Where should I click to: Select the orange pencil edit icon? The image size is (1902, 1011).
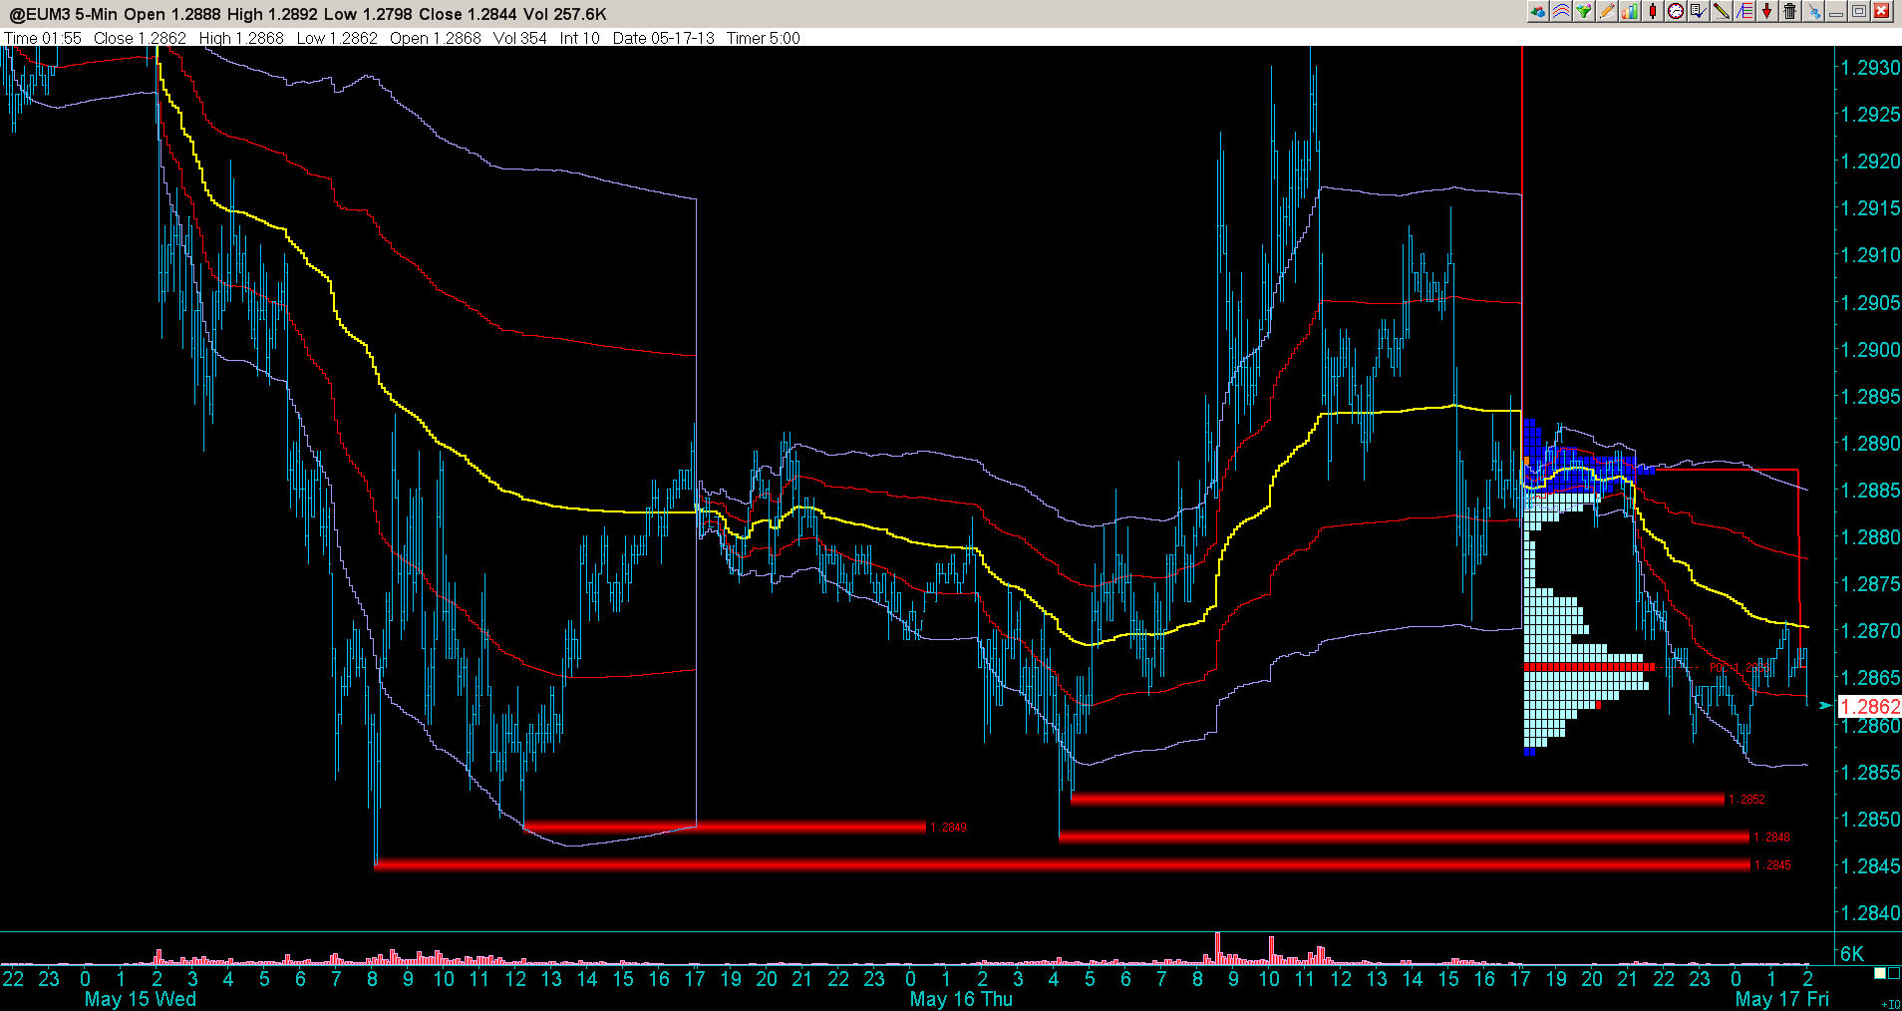[1607, 11]
